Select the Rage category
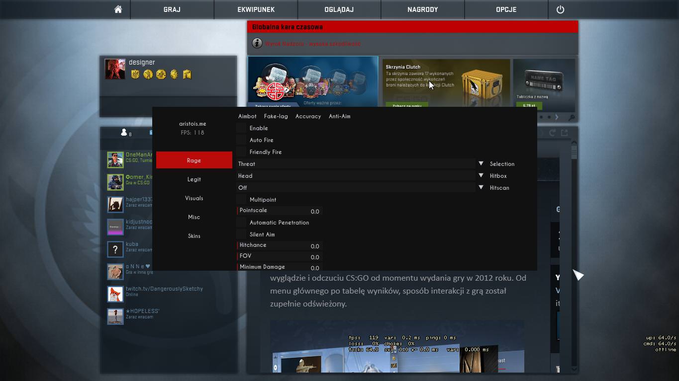 tap(194, 160)
